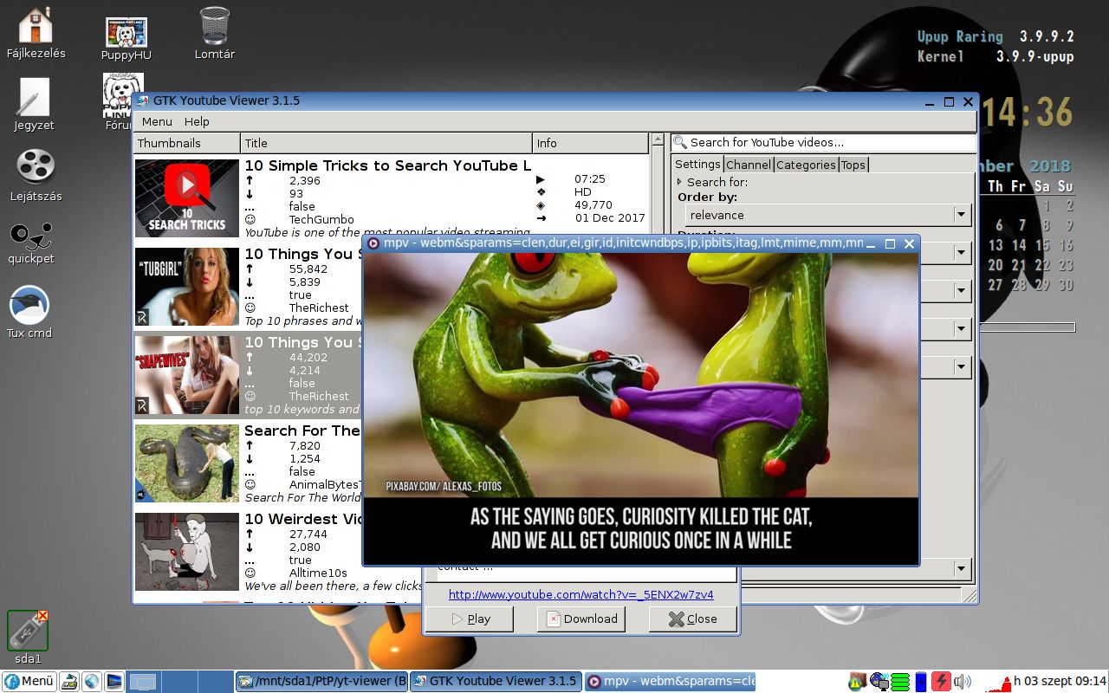The image size is (1109, 693).
Task: Launch the Tux cmd desktop icon
Action: [29, 306]
